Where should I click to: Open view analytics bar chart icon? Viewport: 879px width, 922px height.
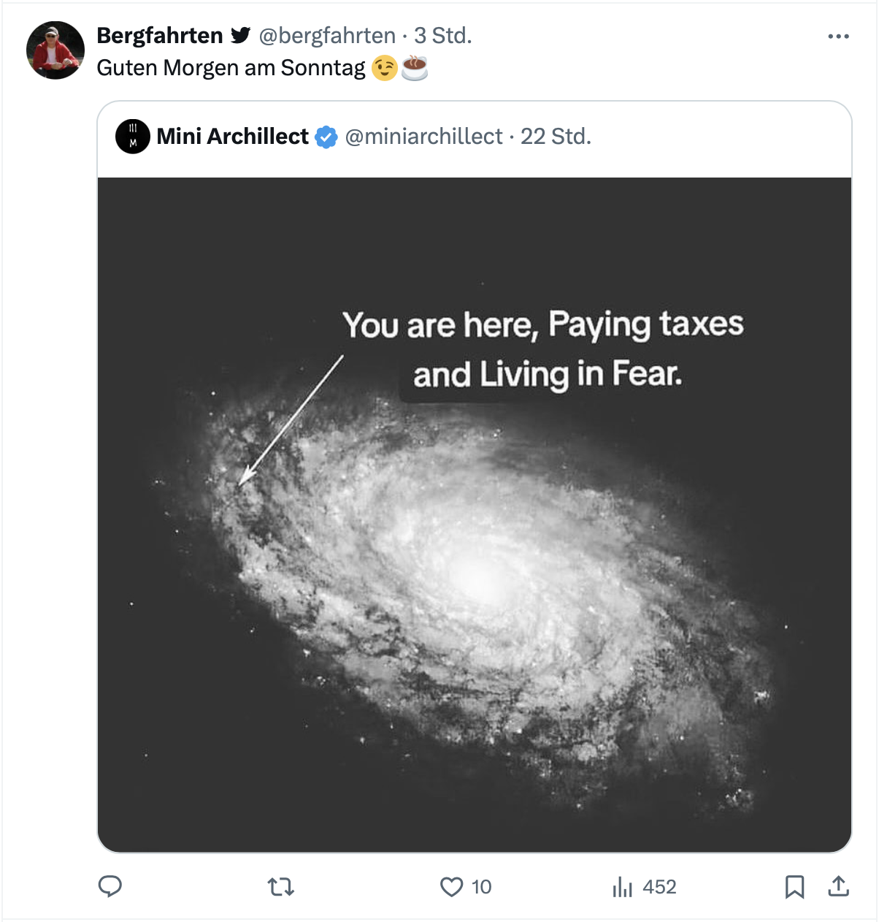[x=622, y=887]
